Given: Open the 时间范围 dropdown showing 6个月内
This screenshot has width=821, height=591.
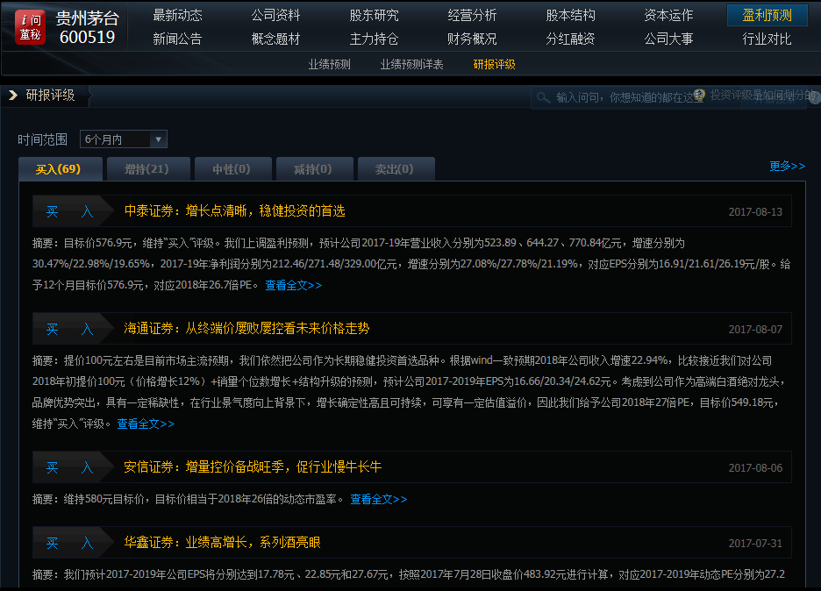Looking at the screenshot, I should tap(123, 139).
